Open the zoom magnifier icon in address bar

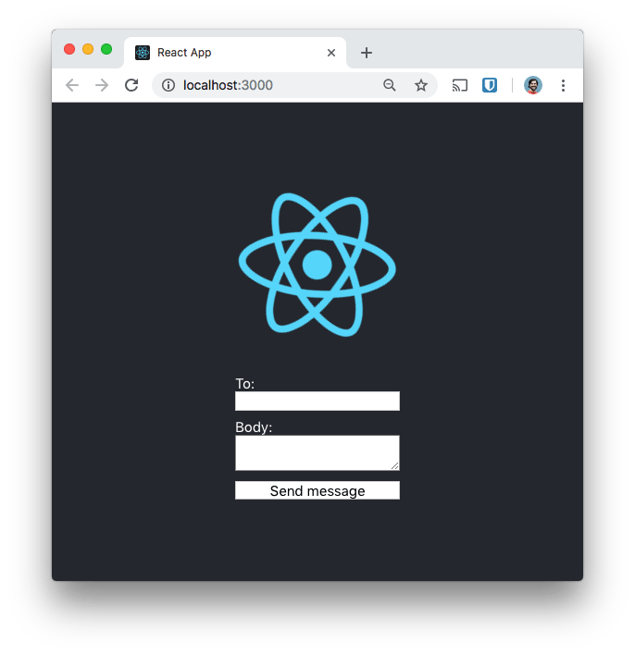click(389, 85)
